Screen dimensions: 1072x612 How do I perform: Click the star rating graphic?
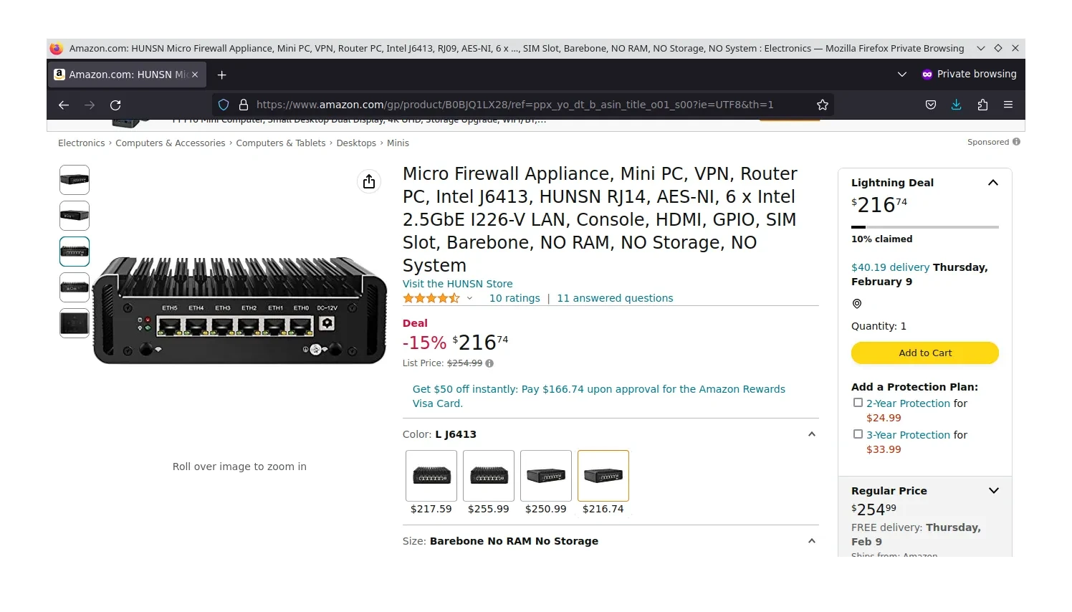(x=431, y=298)
